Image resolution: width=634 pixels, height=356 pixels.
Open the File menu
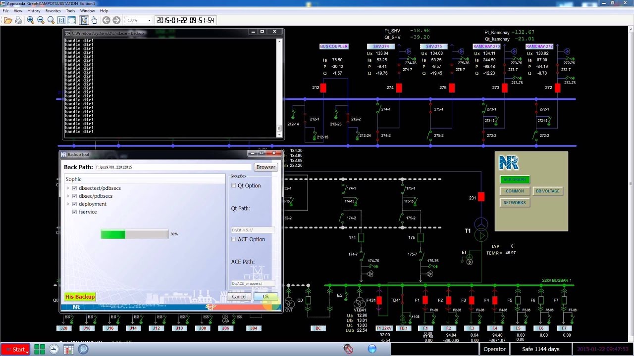pos(5,11)
